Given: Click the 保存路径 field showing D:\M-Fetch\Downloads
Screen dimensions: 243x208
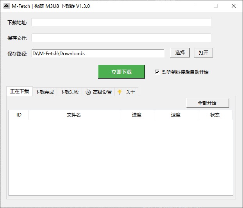Looking at the screenshot, I should pos(98,53).
